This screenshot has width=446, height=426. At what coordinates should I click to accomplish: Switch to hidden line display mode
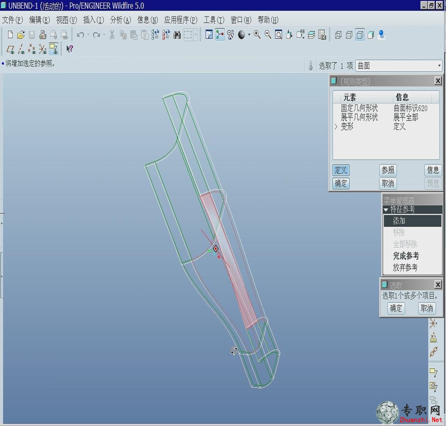point(349,35)
